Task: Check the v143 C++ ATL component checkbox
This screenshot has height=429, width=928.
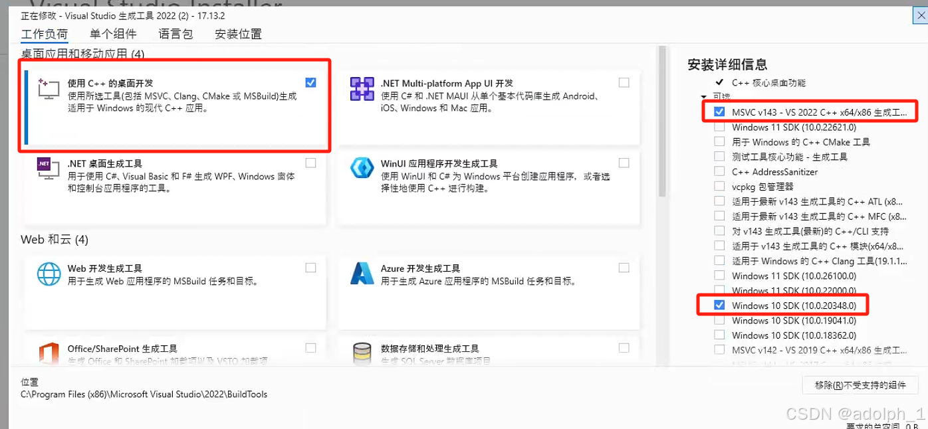Action: pyautogui.click(x=719, y=201)
